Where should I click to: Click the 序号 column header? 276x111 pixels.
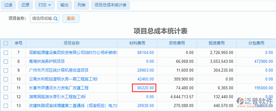point(19,43)
